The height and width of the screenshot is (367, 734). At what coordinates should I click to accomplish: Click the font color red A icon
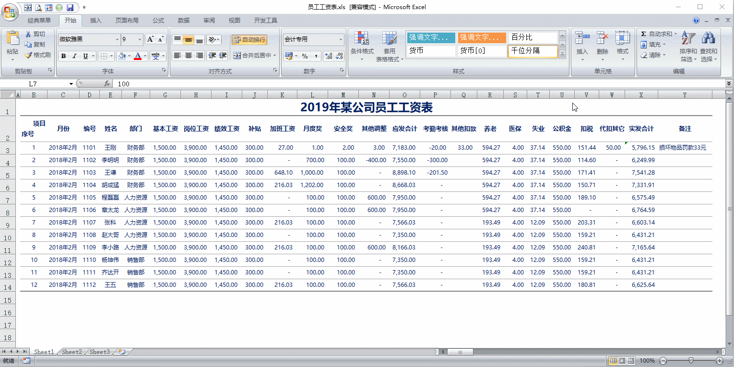[138, 56]
